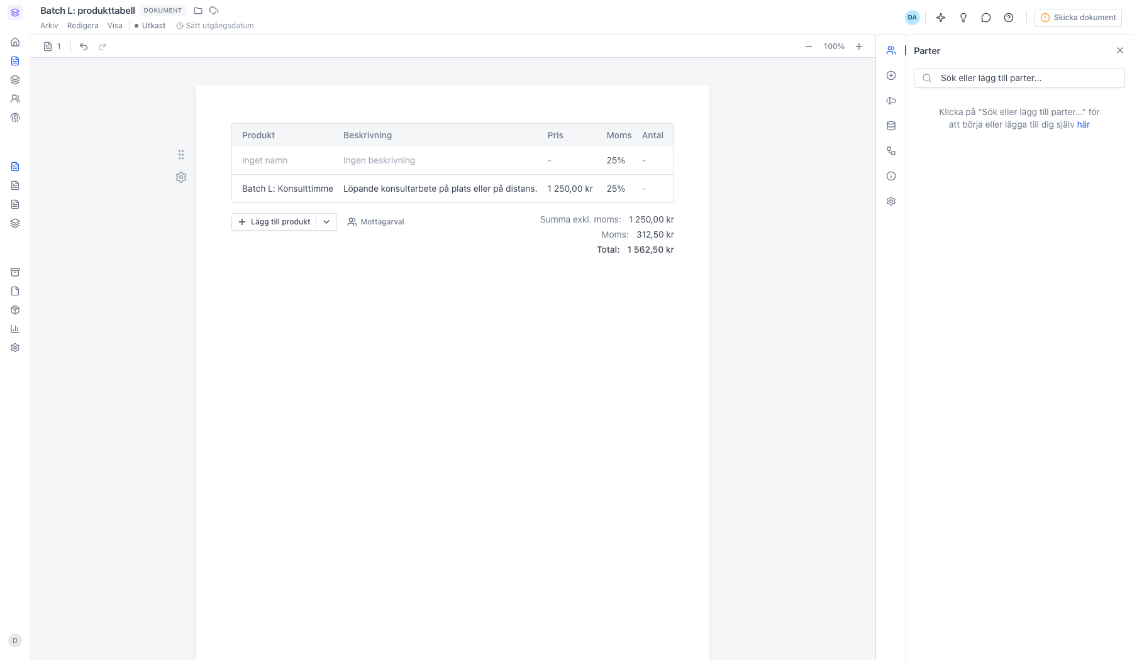Viewport: 1132px width, 660px height.
Task: Click the Utkast status label
Action: click(150, 26)
